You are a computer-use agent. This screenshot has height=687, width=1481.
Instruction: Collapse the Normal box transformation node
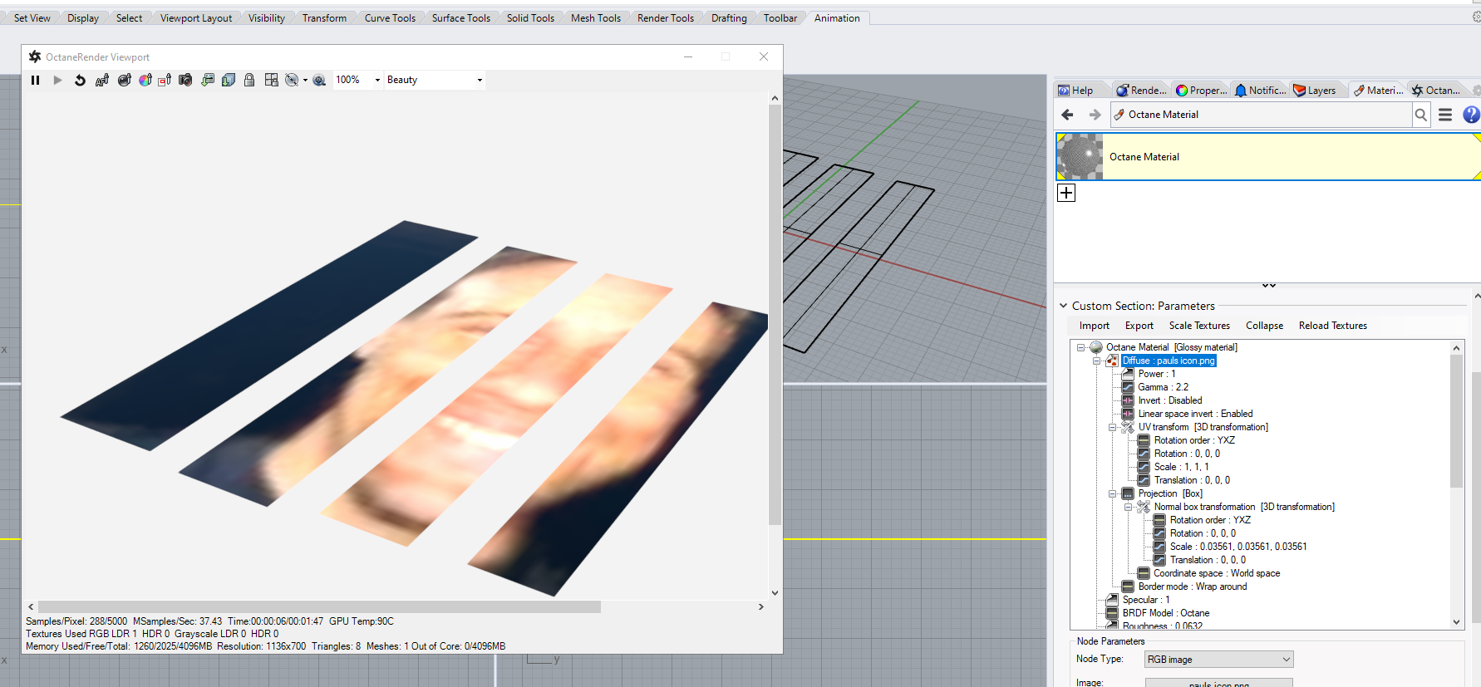[x=1128, y=507]
